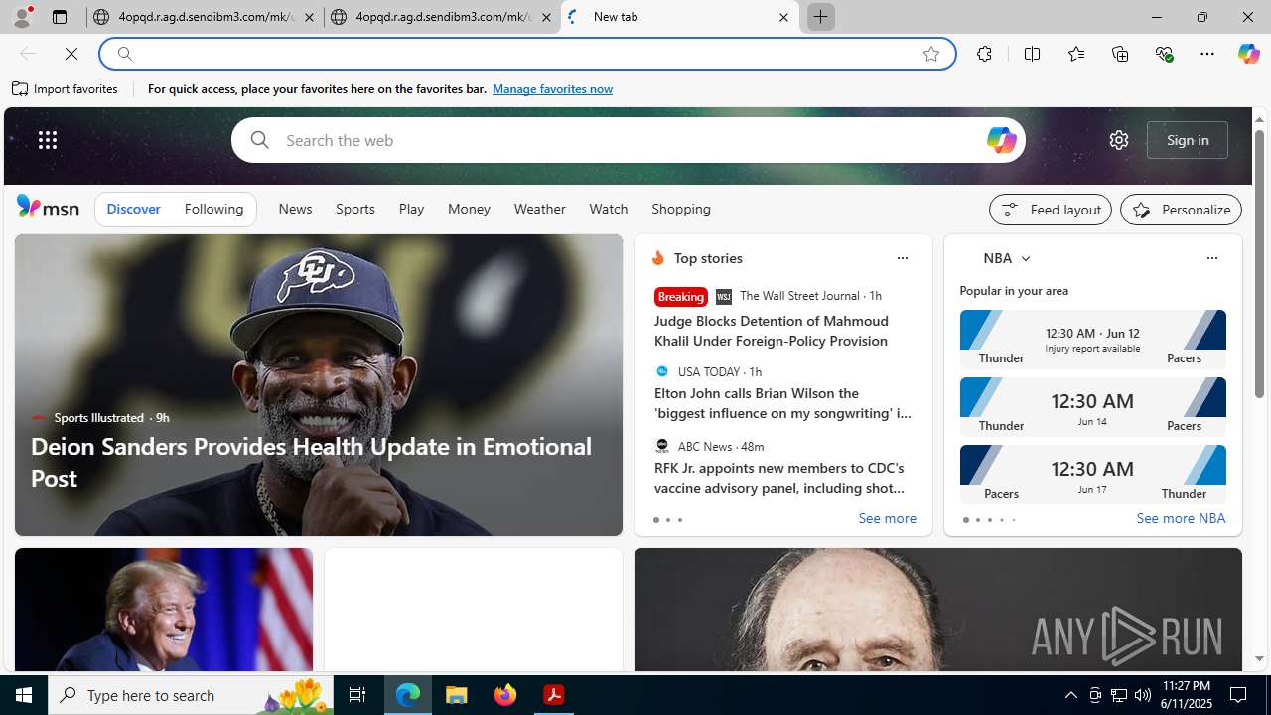Click the Search the web field

pyautogui.click(x=628, y=140)
